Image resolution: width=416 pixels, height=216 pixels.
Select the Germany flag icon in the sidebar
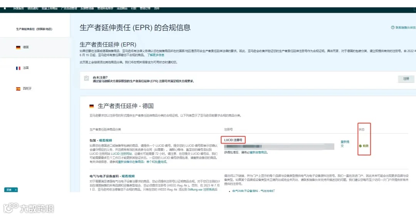(18, 47)
